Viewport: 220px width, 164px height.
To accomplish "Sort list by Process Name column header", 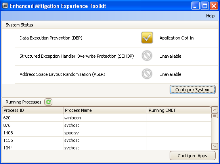I will pos(105,110).
